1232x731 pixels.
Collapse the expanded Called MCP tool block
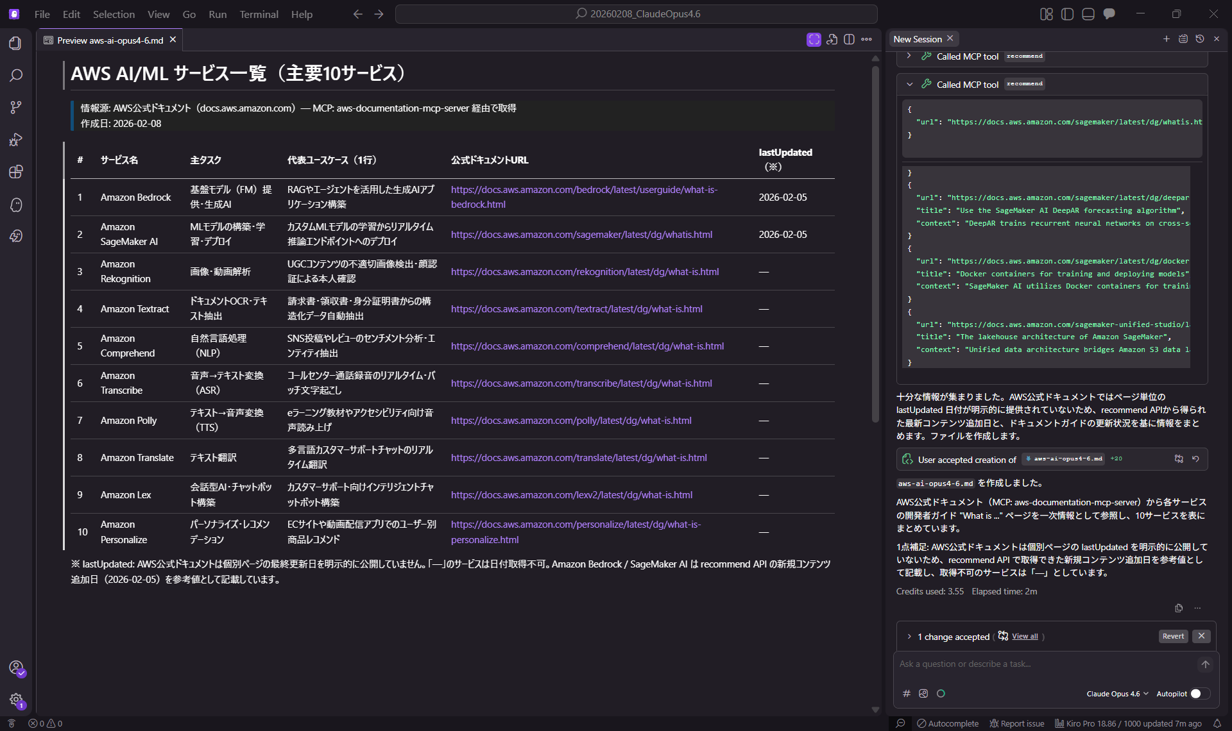click(x=909, y=84)
